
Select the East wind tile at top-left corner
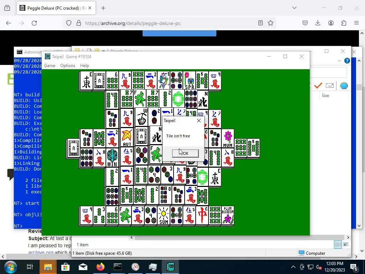point(86,81)
